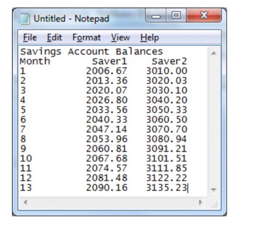This screenshot has width=280, height=232.
Task: Click the value 2013.36
Action: tap(107, 81)
